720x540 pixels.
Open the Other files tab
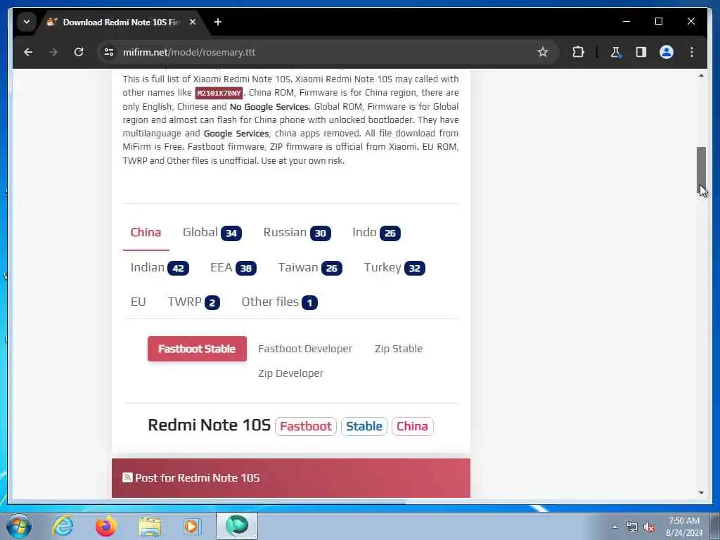(x=279, y=302)
